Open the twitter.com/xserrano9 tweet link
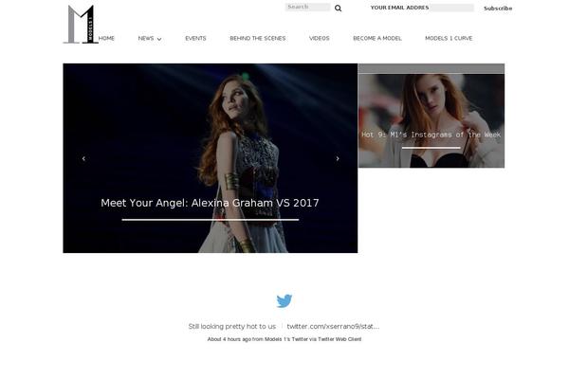The image size is (569, 379). click(x=333, y=326)
